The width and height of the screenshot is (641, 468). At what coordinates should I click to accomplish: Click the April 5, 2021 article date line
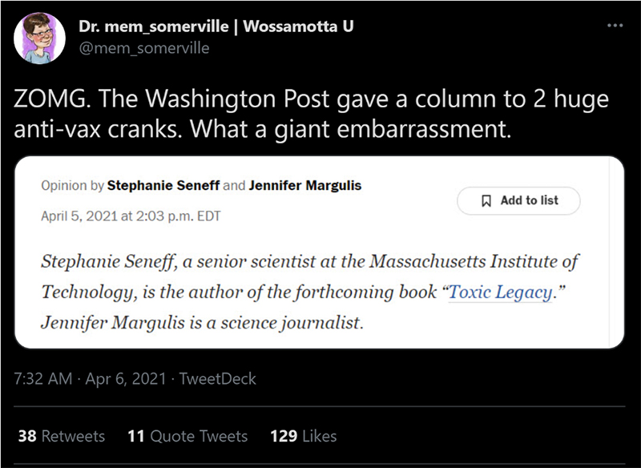pos(131,216)
